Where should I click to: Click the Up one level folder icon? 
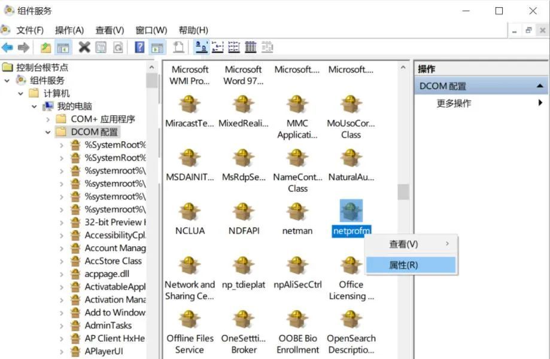pos(45,47)
